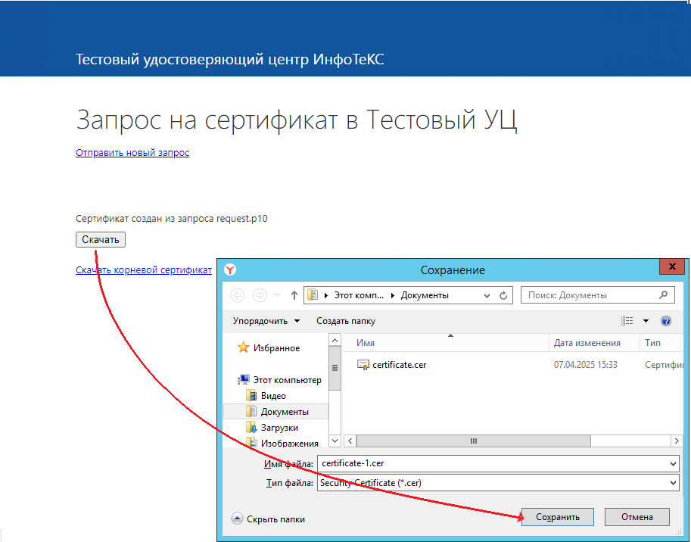Select the Загрузки folder in the tree

point(279,428)
